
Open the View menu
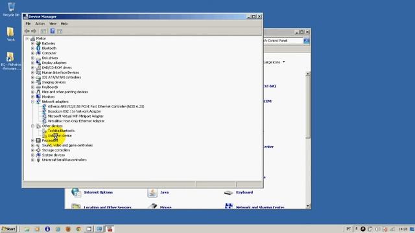coord(53,23)
